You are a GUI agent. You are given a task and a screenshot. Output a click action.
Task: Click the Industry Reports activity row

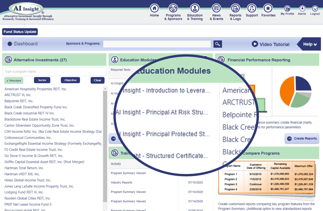(x=122, y=183)
